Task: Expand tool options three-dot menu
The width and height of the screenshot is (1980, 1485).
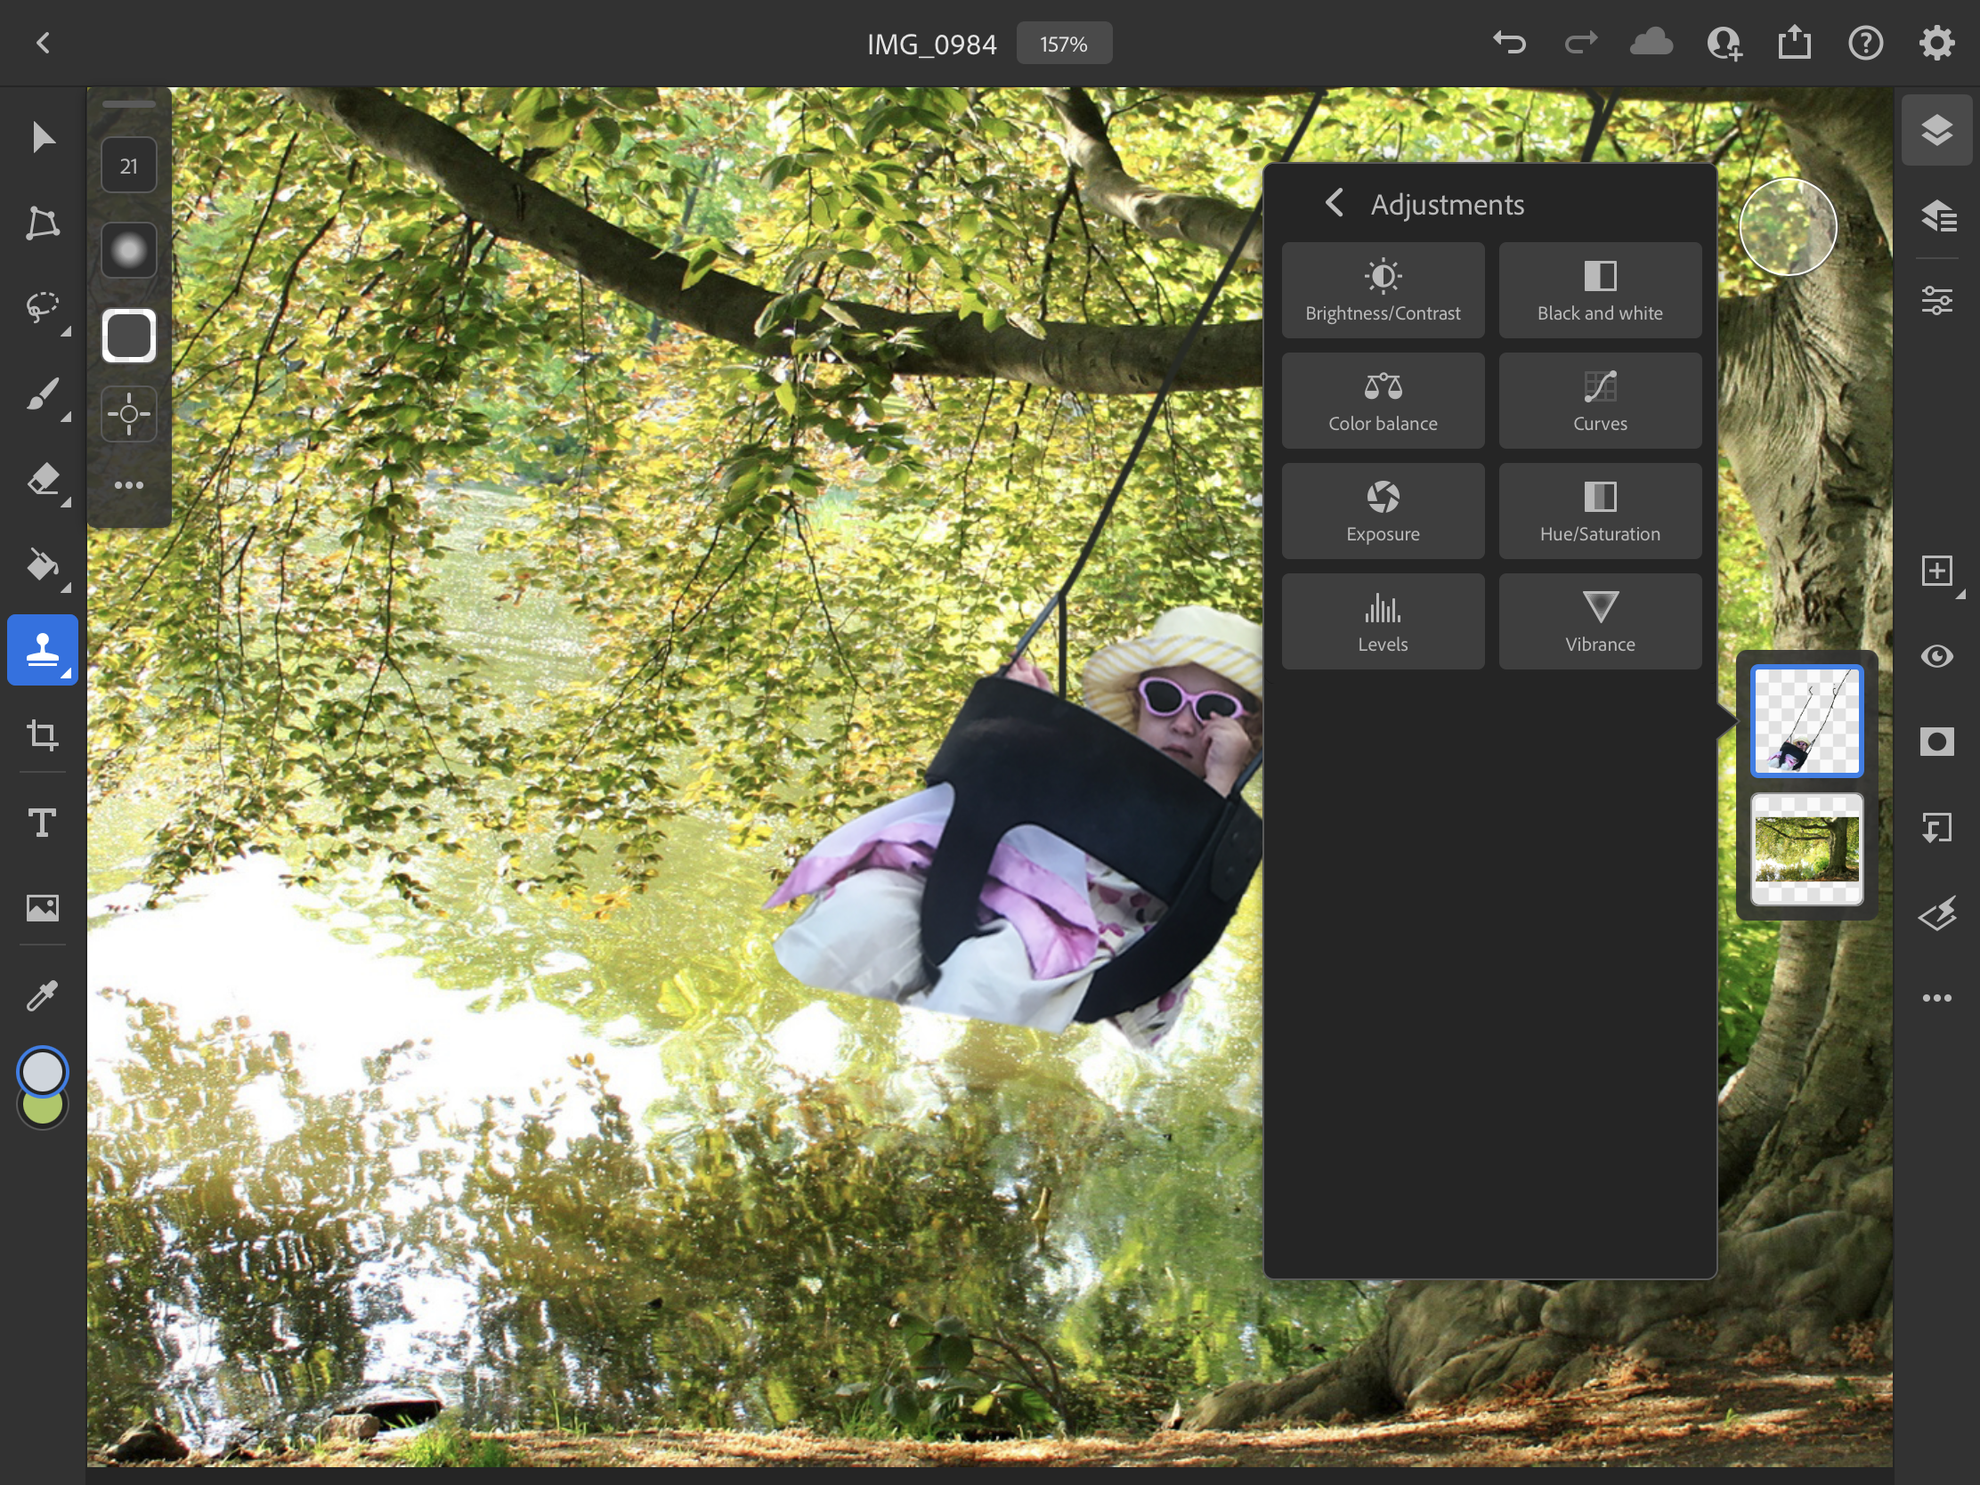Action: point(129,485)
